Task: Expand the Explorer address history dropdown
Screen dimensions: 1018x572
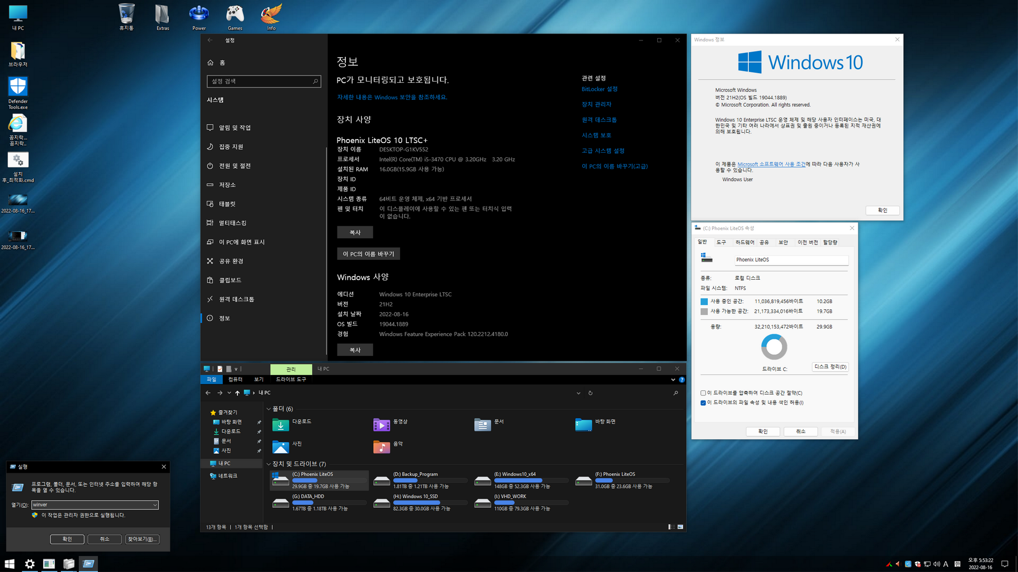Action: point(578,393)
